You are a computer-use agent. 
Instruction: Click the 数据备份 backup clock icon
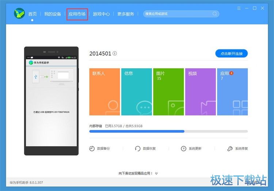tap(92, 149)
